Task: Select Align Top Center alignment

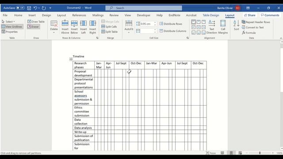Action: pos(199,22)
